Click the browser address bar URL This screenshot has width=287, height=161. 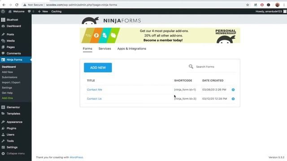point(82,5)
